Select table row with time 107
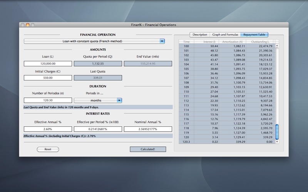The width and height of the screenshot is (308, 192). (227, 78)
